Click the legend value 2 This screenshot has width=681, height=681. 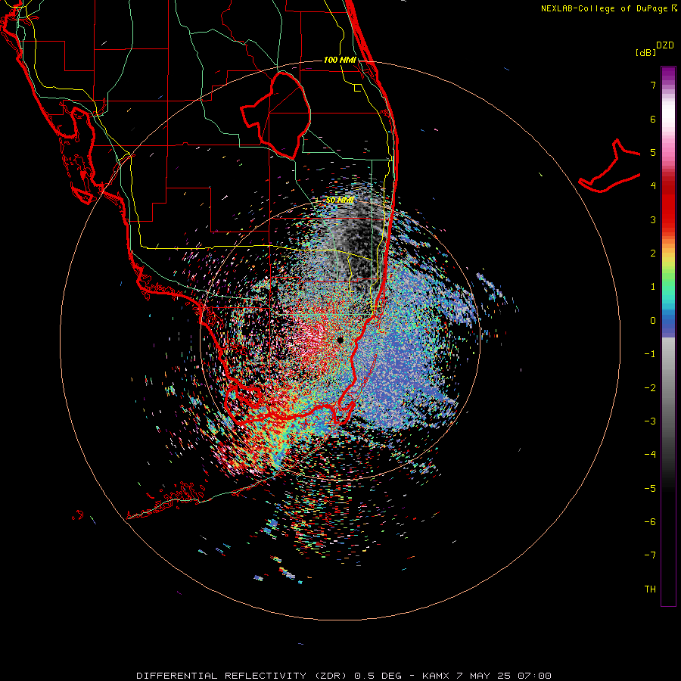(653, 253)
